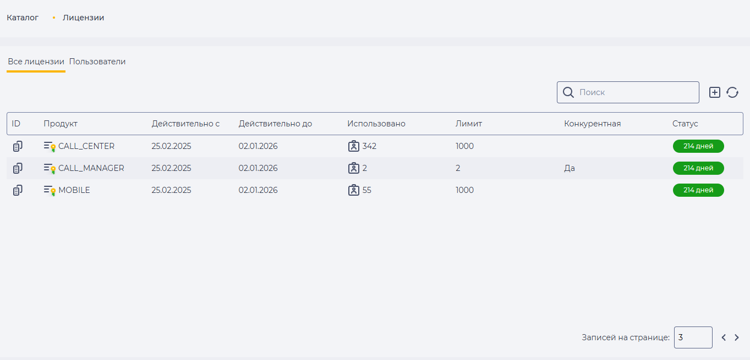Go to the next page of records
Viewport: 750px width, 360px height.
pyautogui.click(x=737, y=337)
